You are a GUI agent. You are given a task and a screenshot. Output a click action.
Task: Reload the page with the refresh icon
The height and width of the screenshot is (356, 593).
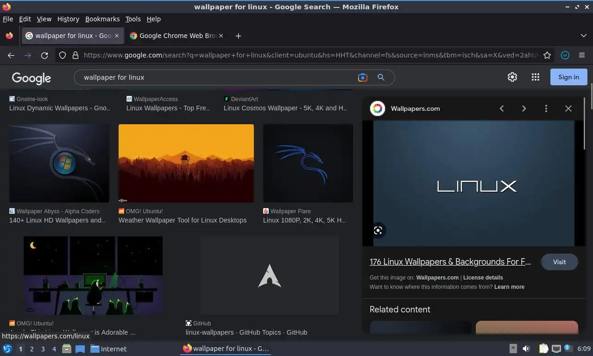44,55
